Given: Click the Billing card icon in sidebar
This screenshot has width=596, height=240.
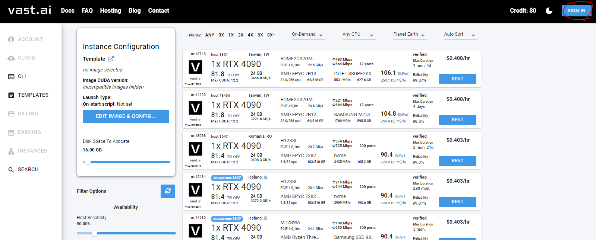Looking at the screenshot, I should 11,114.
